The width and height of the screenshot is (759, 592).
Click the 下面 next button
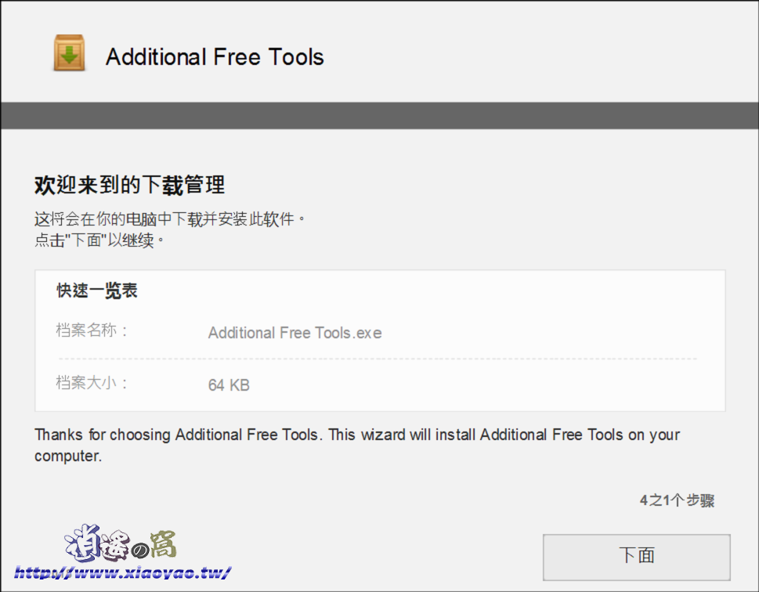pos(637,557)
